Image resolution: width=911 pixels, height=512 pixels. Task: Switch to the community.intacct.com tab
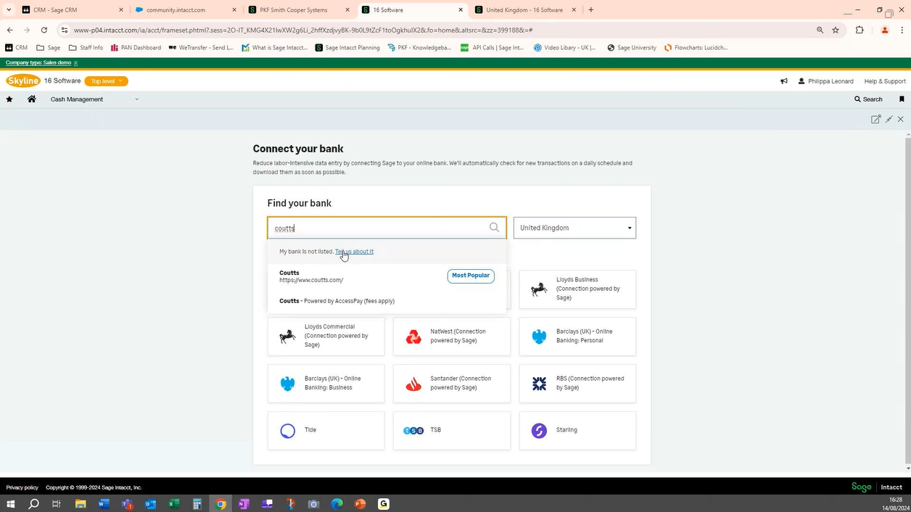(186, 10)
